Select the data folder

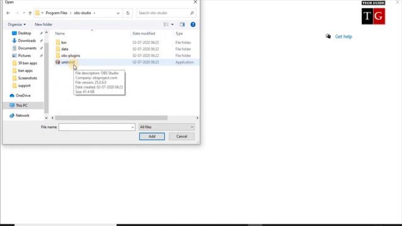coord(65,49)
